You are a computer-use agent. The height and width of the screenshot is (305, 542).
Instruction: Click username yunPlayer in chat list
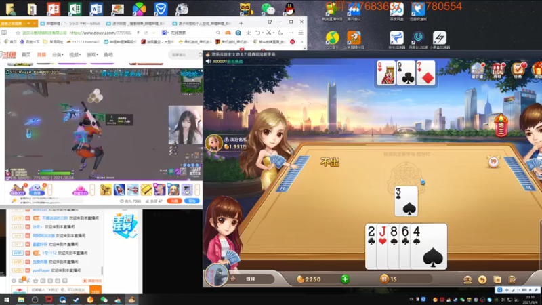pyautogui.click(x=41, y=270)
